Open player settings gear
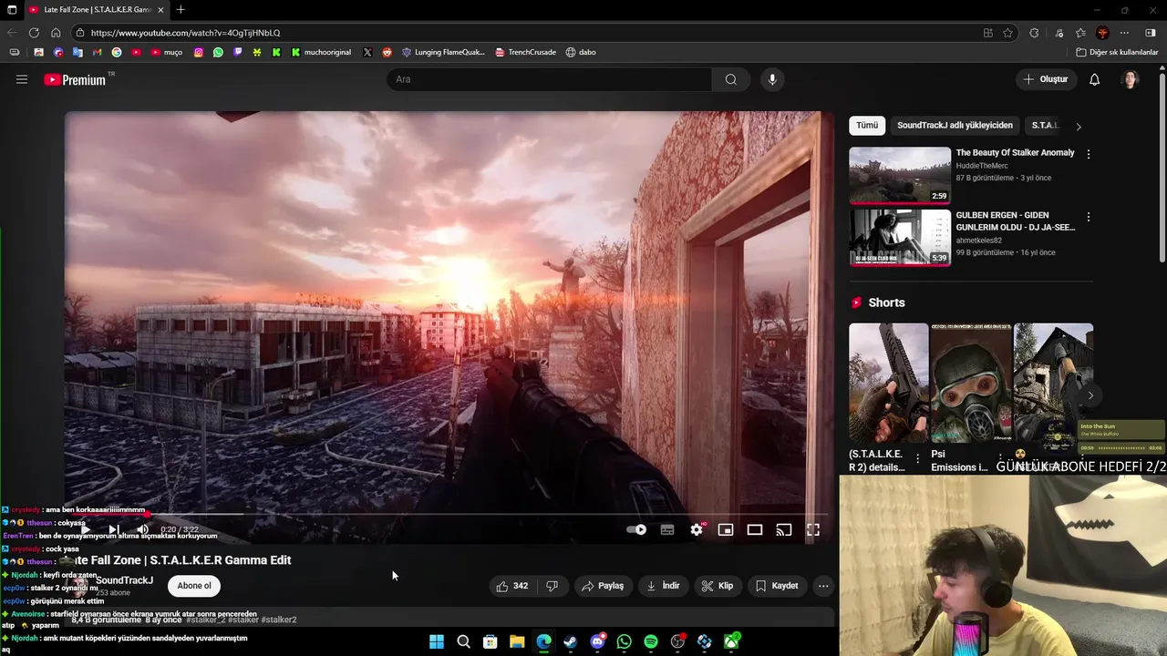Viewport: 1167px width, 656px height. [697, 529]
